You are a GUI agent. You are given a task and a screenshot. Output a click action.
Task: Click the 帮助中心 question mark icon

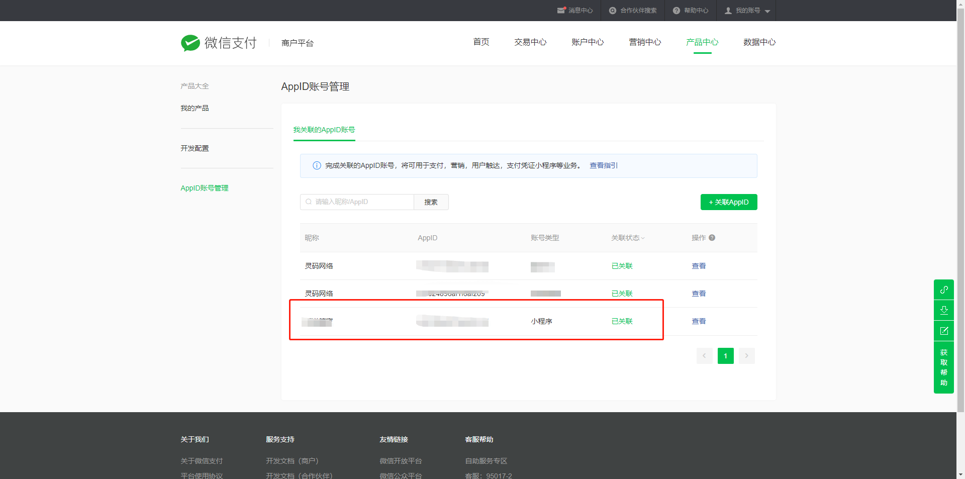pos(677,11)
